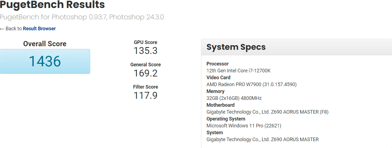This screenshot has height=148, width=392.
Task: Select the PugetBench for Photoshop version subtitle
Action: [82, 17]
